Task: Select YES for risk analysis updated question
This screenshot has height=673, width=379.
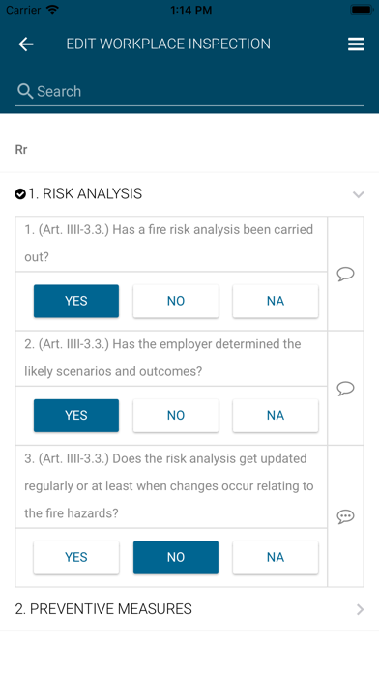Action: tap(76, 557)
